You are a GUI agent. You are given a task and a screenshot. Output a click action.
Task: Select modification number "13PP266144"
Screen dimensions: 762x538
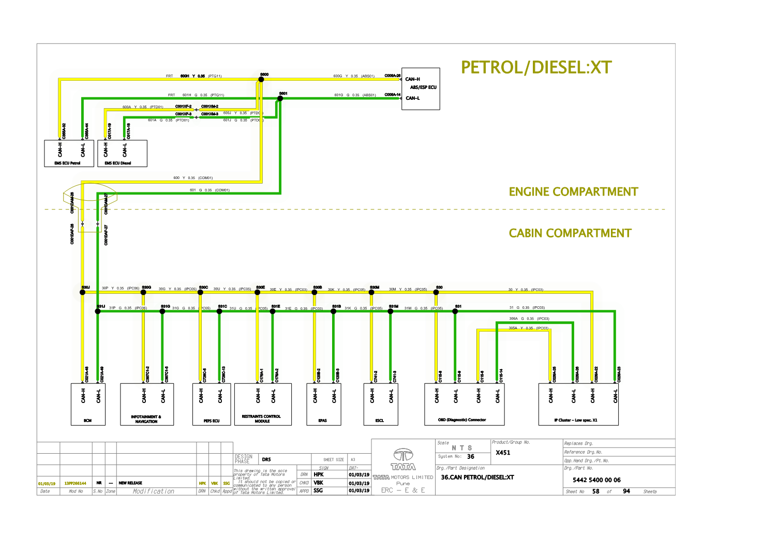[x=75, y=483]
